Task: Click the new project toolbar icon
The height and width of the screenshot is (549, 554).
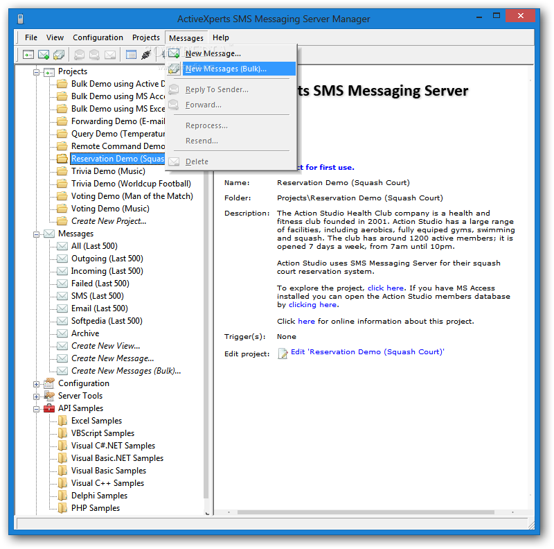Action: [x=28, y=55]
